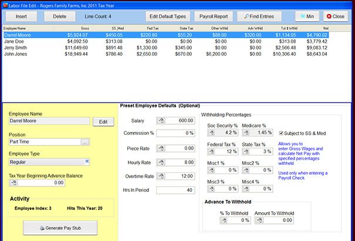Click calculator icon beside Medicare %
This screenshot has width=355, height=241.
(x=247, y=133)
